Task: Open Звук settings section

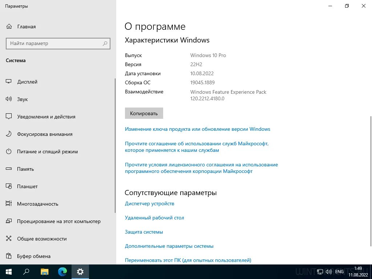Action: coord(22,99)
